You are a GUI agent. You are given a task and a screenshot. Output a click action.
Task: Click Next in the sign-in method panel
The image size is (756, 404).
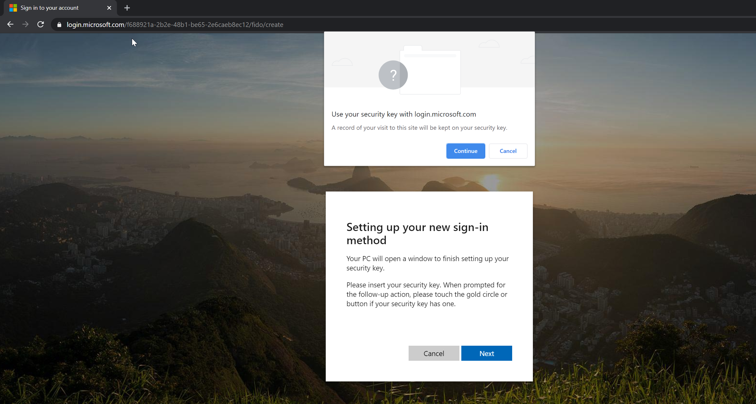[x=487, y=353]
